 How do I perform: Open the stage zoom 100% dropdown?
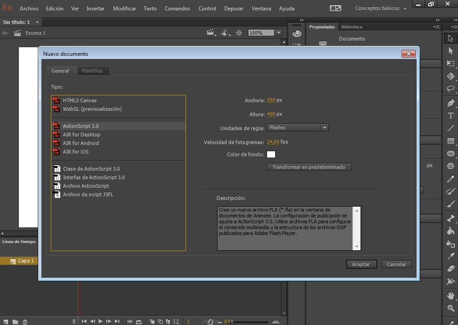279,33
